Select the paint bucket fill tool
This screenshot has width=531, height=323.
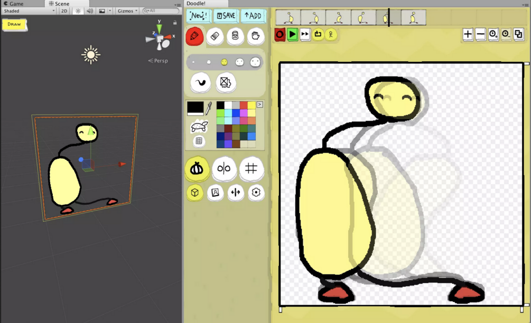[235, 36]
